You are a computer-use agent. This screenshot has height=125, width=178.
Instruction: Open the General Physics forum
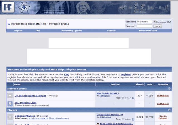[x=25, y=116]
